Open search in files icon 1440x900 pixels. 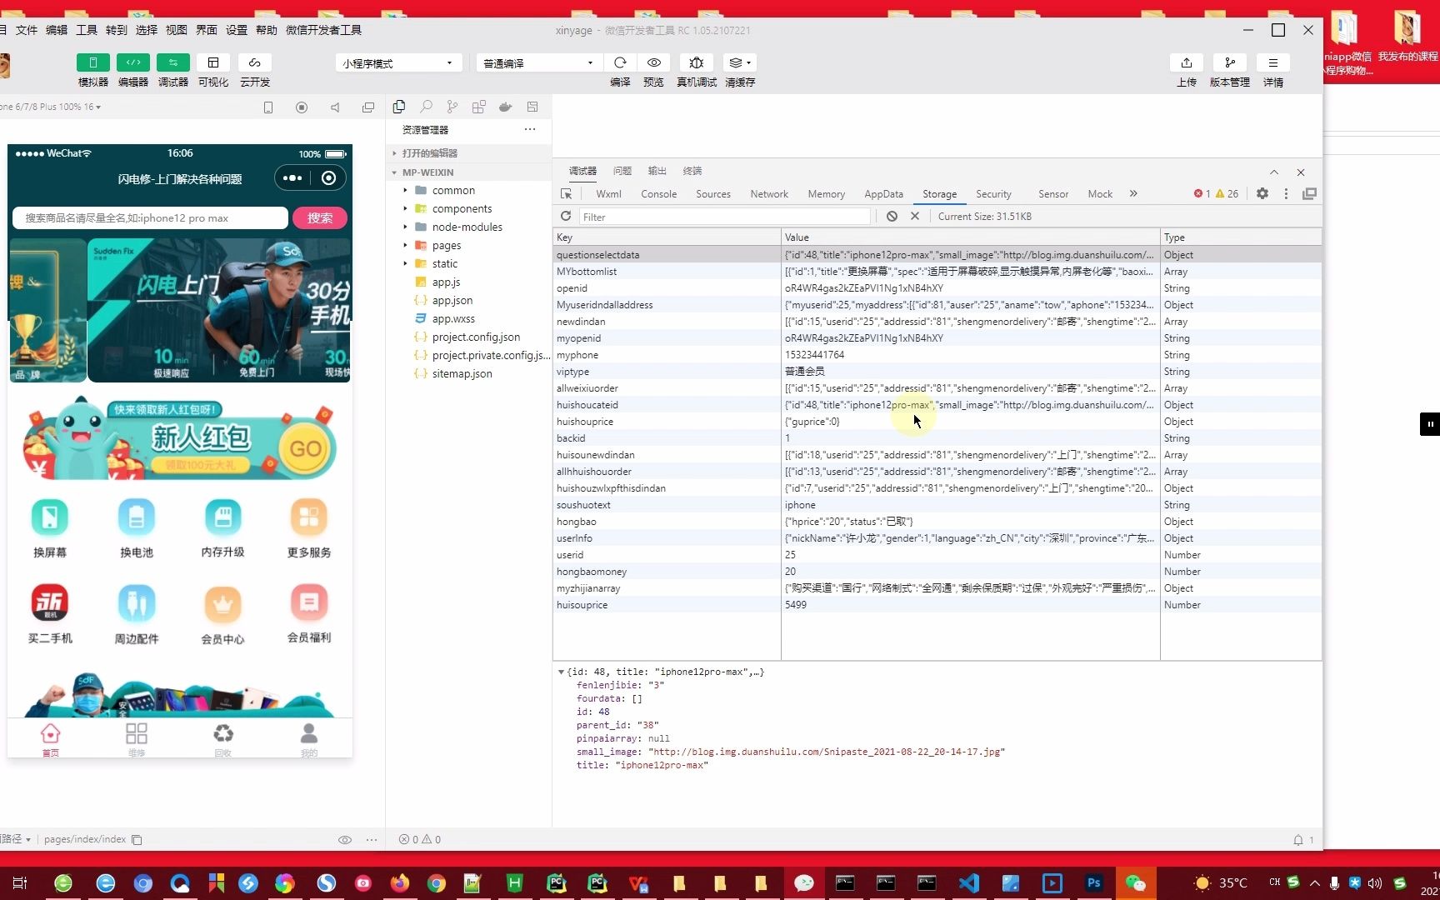[x=426, y=107]
